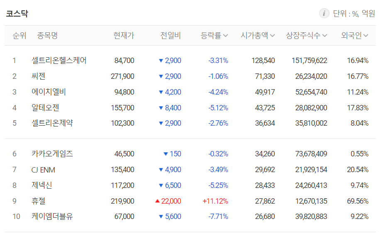Click current price 271,900
383x236 pixels.
pos(123,76)
